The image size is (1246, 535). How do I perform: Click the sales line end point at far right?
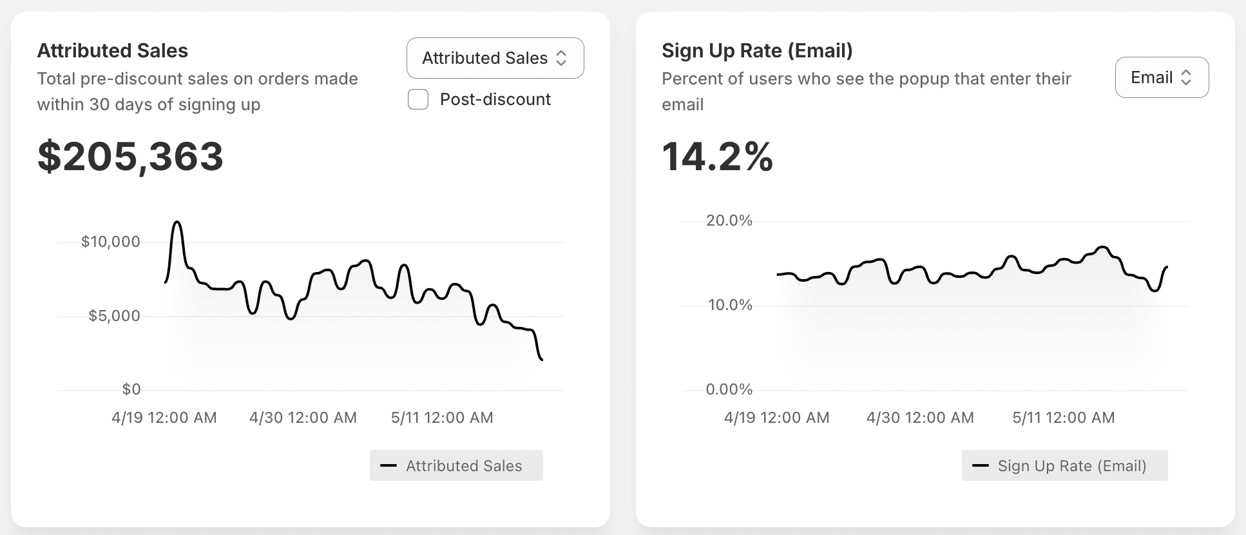[541, 359]
